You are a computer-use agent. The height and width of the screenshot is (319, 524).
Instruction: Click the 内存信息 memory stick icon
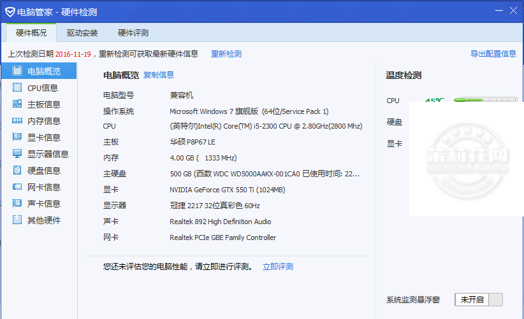coord(17,120)
